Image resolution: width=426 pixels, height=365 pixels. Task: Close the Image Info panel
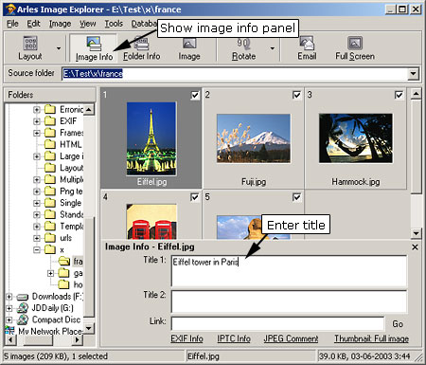point(415,247)
